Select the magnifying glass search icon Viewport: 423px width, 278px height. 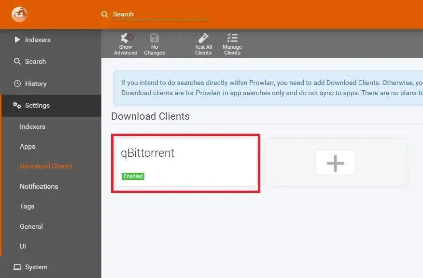105,14
